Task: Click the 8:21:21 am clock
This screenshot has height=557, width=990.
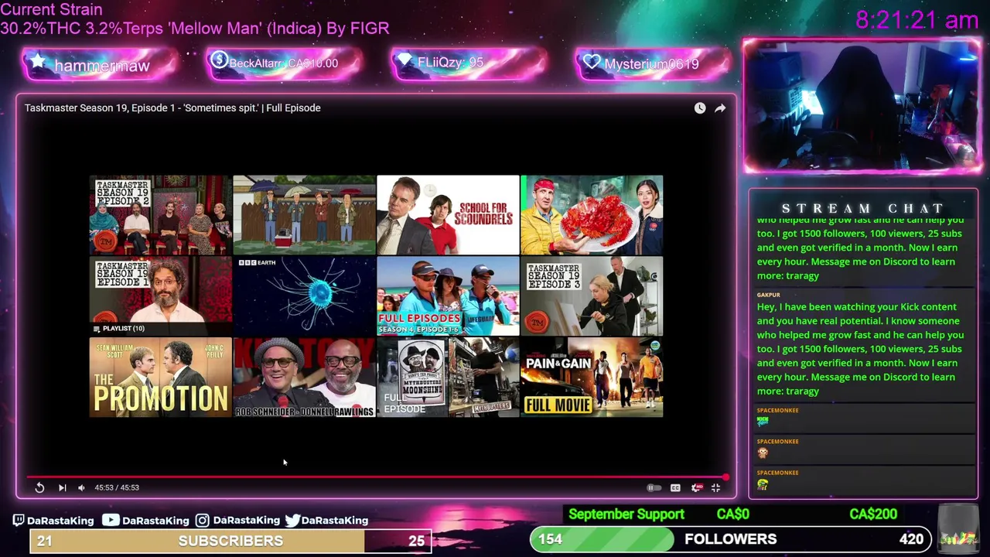Action: pyautogui.click(x=917, y=20)
